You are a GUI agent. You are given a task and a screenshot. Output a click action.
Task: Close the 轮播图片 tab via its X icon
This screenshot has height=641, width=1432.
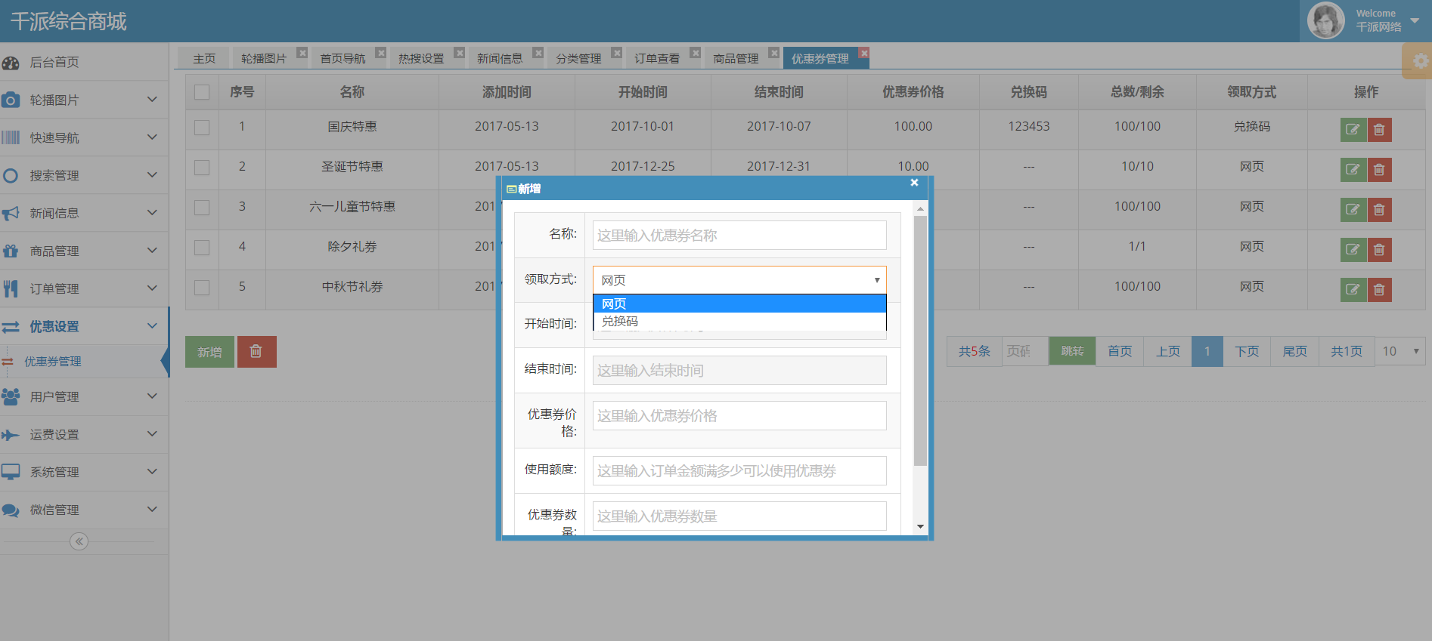coord(302,53)
